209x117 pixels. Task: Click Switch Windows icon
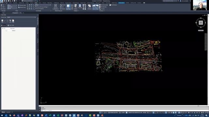point(89,7)
